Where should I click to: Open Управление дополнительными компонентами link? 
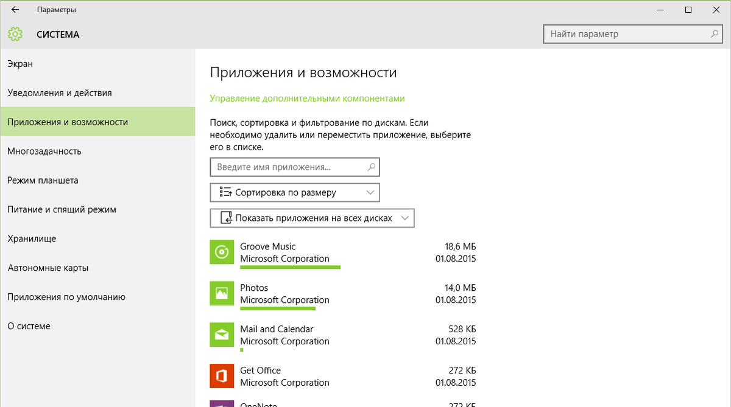pos(307,98)
